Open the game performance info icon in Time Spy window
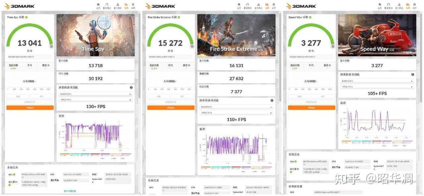 click(x=131, y=88)
